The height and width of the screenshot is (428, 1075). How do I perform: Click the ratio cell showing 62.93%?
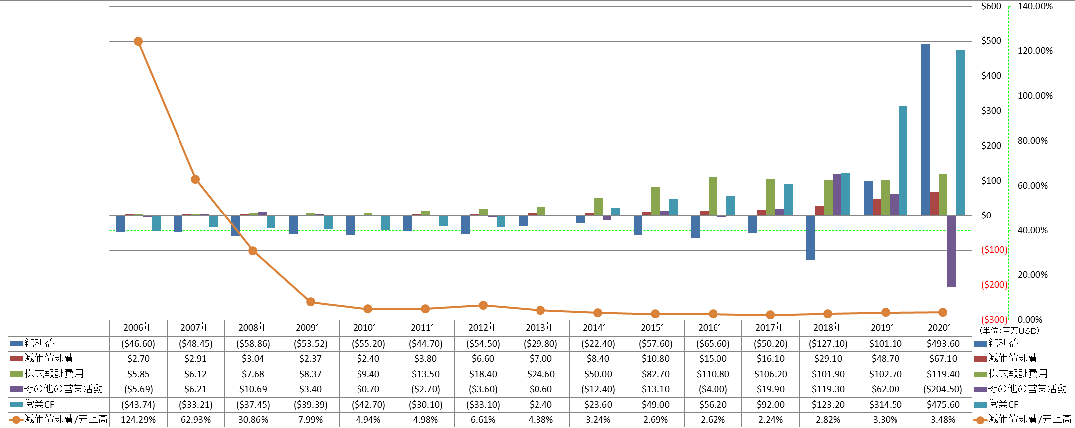pyautogui.click(x=195, y=420)
